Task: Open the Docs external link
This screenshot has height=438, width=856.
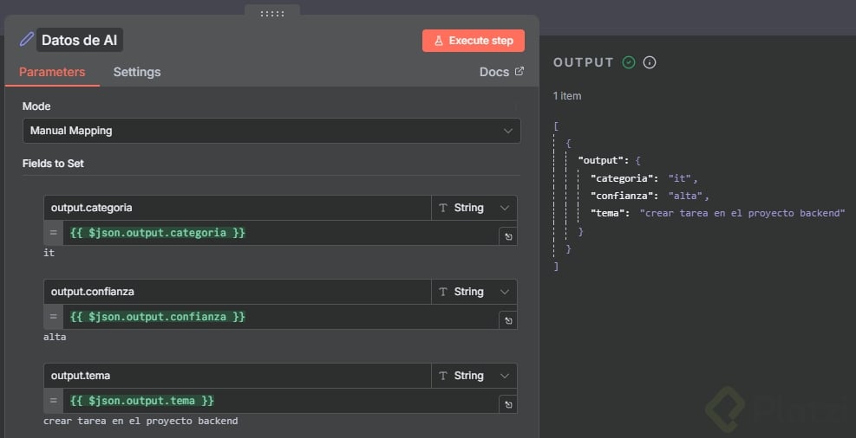Action: tap(501, 72)
